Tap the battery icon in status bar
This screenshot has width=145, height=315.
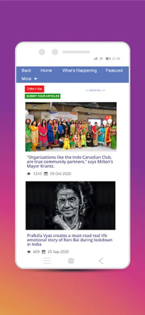(x=108, y=59)
